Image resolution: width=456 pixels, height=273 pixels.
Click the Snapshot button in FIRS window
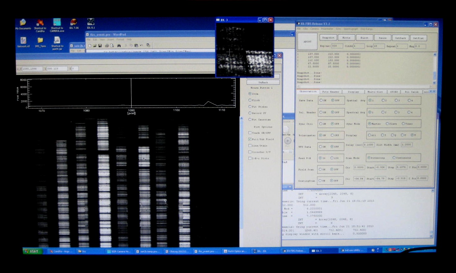[x=328, y=38]
